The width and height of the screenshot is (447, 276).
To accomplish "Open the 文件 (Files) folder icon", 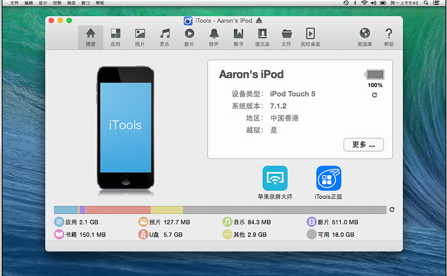I will 286,37.
